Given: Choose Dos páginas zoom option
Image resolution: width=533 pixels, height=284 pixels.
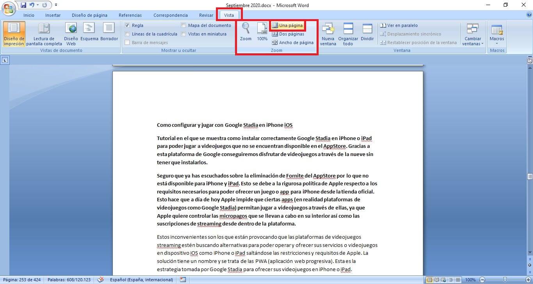Looking at the screenshot, I should (x=288, y=34).
